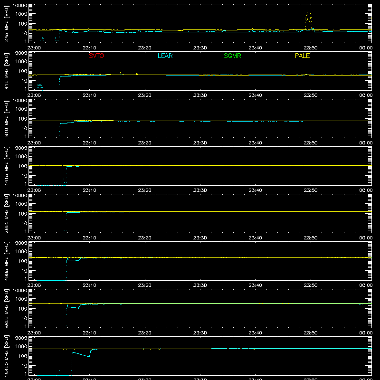Click the green SGMR station label

232,56
